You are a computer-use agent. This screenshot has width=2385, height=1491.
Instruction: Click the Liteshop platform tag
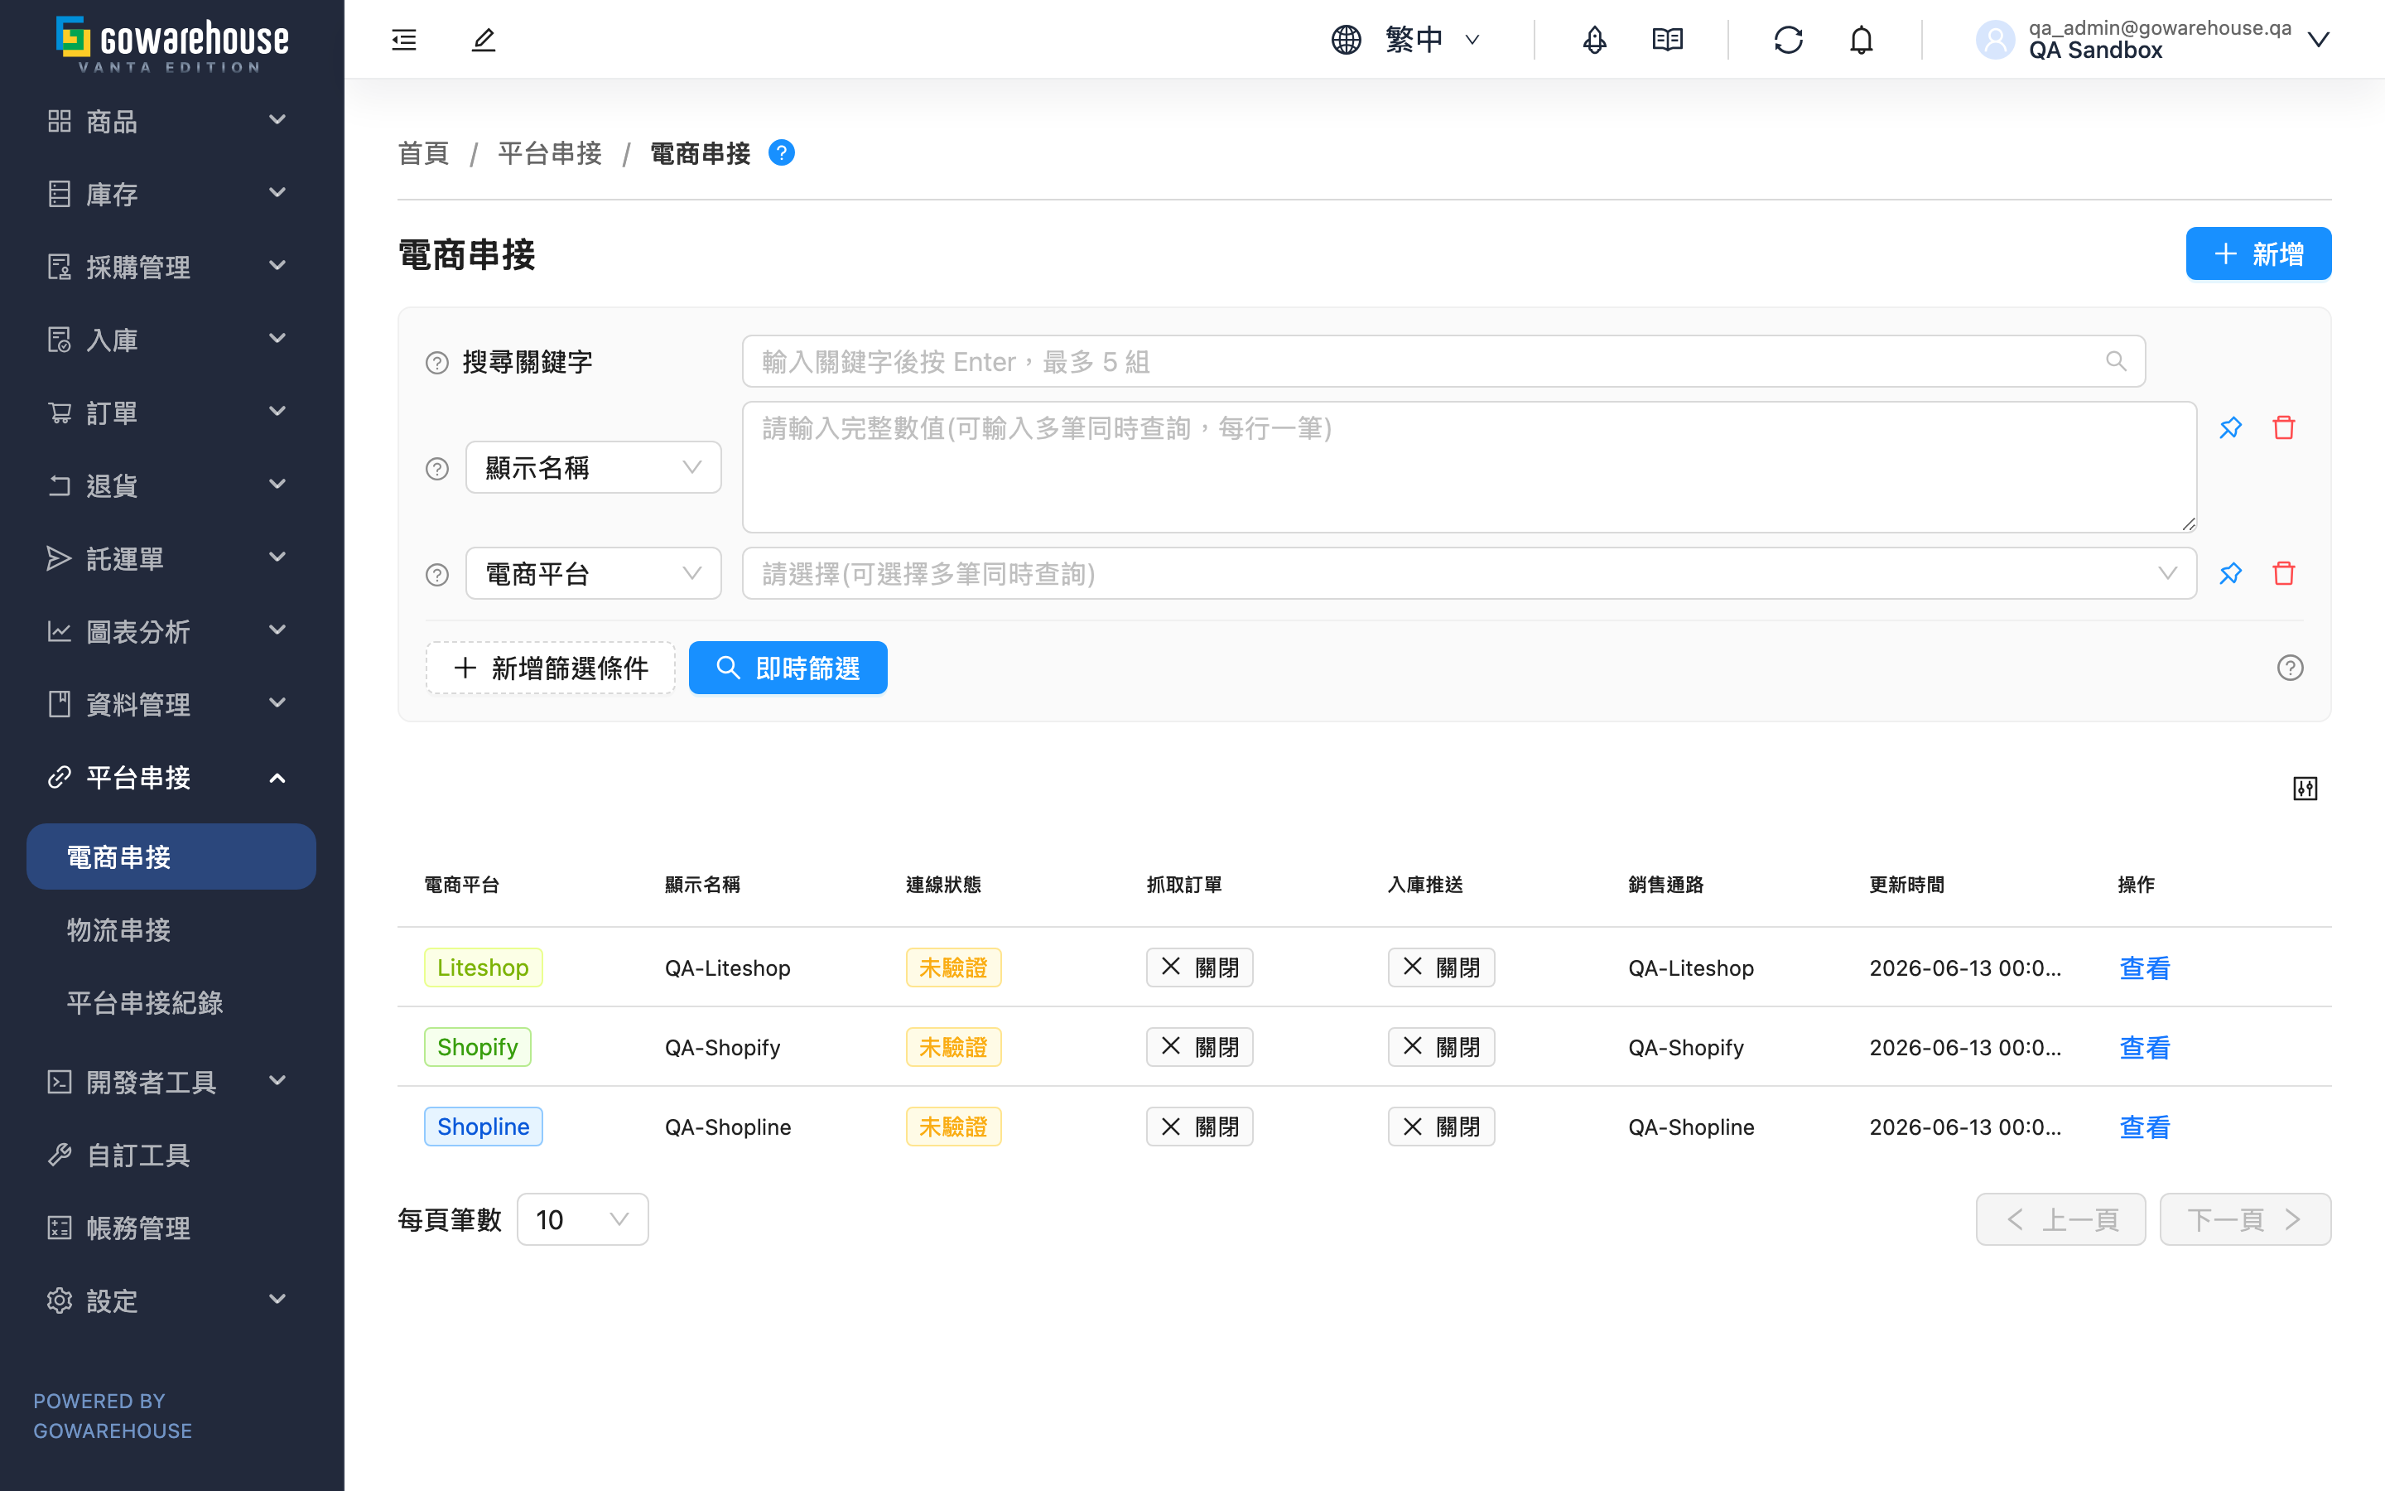pos(483,967)
